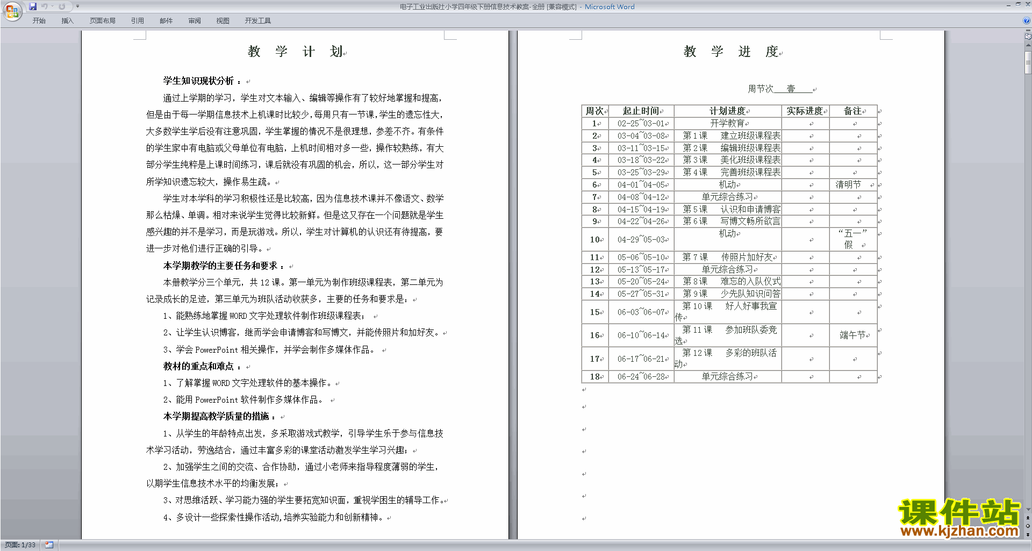
Task: Click the cell 第2课 编辑班级课程表
Action: (x=728, y=148)
